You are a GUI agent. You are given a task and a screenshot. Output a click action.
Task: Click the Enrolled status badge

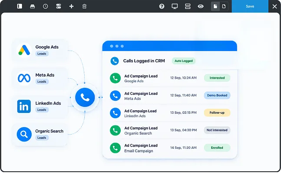(217, 147)
